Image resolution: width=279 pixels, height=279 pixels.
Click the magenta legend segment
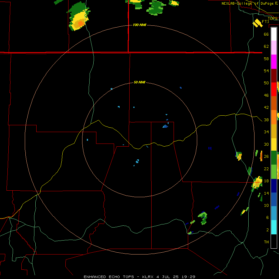274,62
